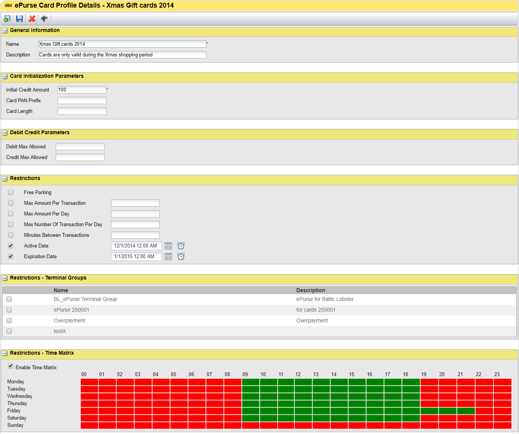Click the Initial Credit Amount field
The height and width of the screenshot is (434, 519).
[82, 90]
